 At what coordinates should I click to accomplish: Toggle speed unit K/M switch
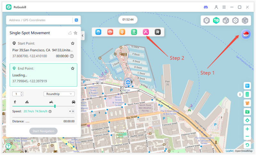tap(71, 111)
